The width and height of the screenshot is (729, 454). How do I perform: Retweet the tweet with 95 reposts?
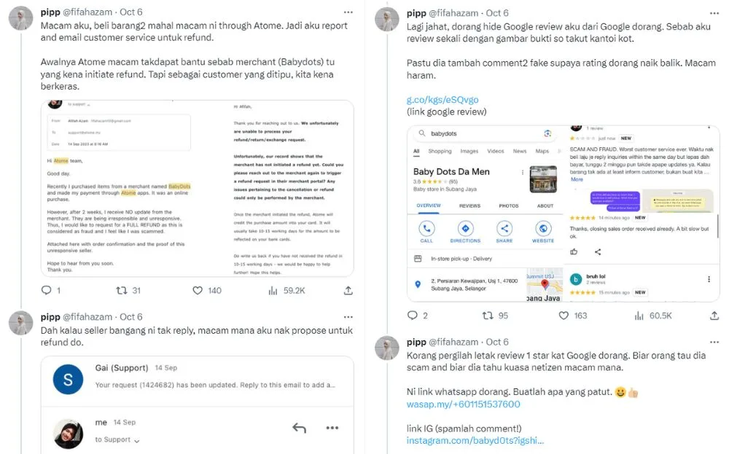pyautogui.click(x=488, y=316)
